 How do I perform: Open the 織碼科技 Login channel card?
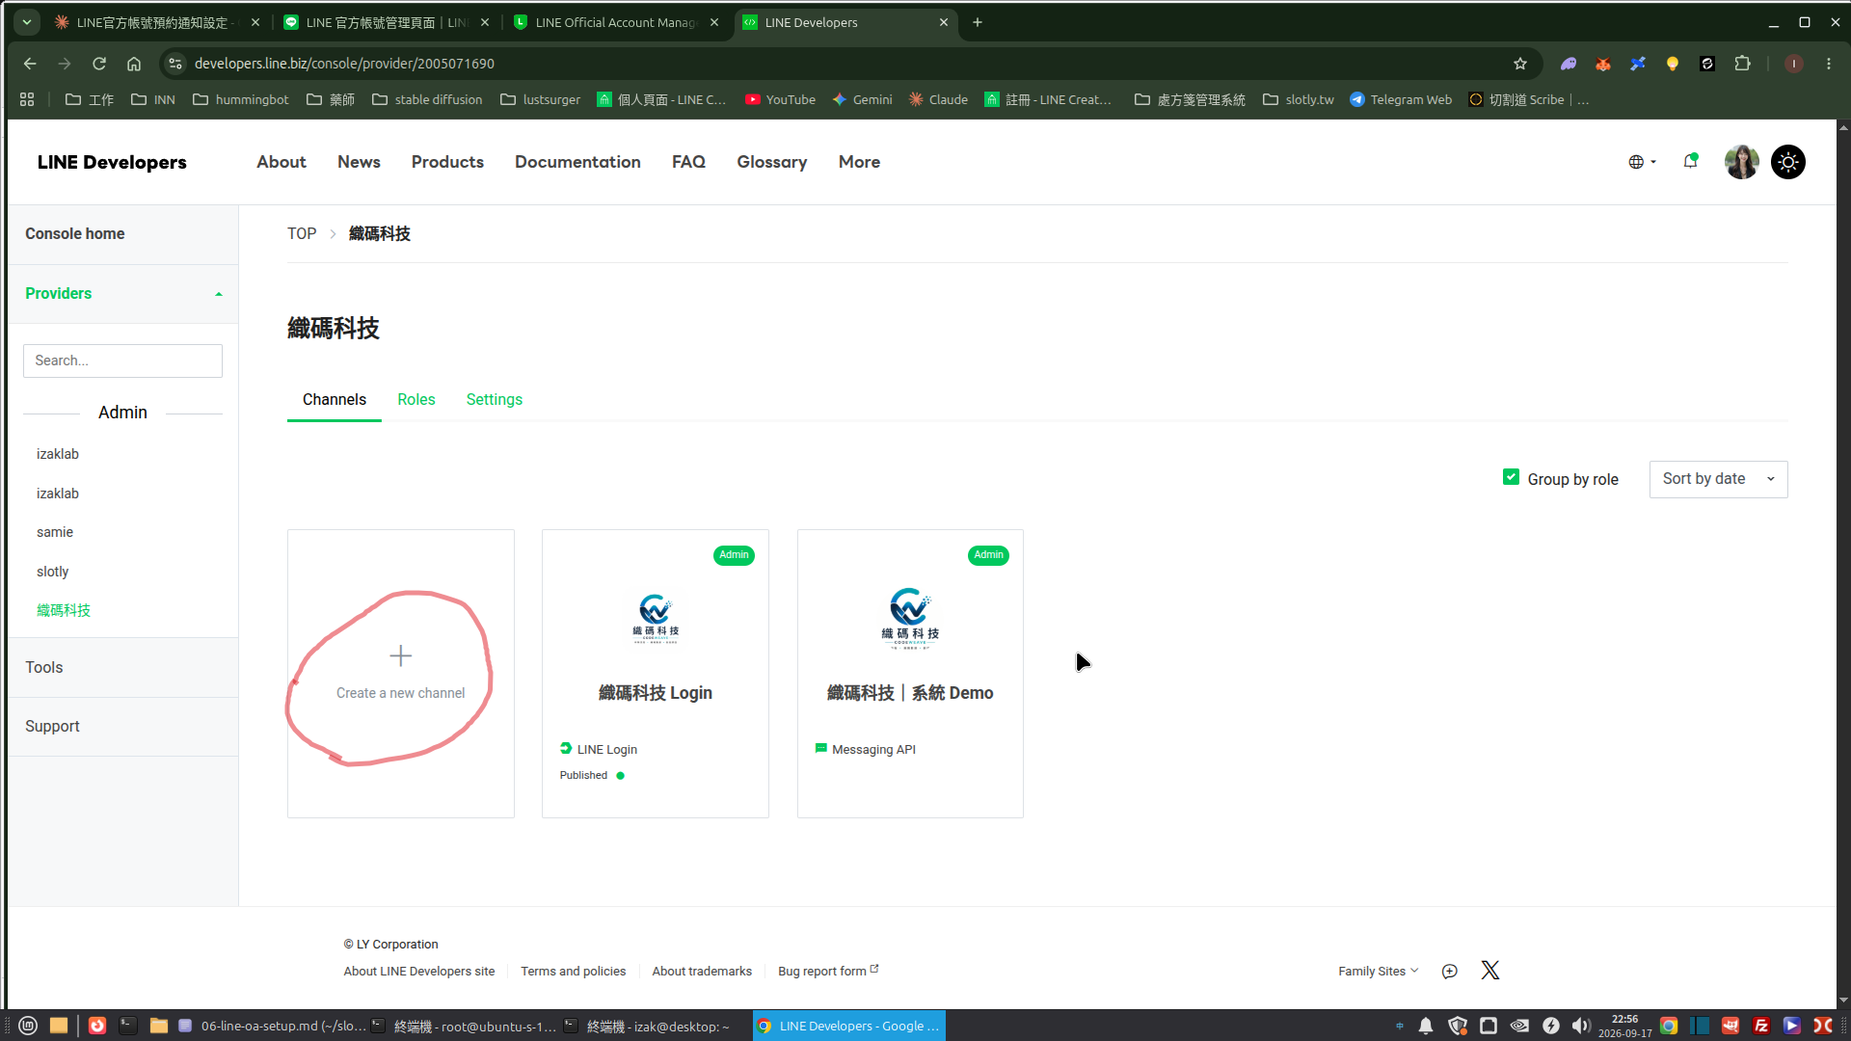point(656,674)
